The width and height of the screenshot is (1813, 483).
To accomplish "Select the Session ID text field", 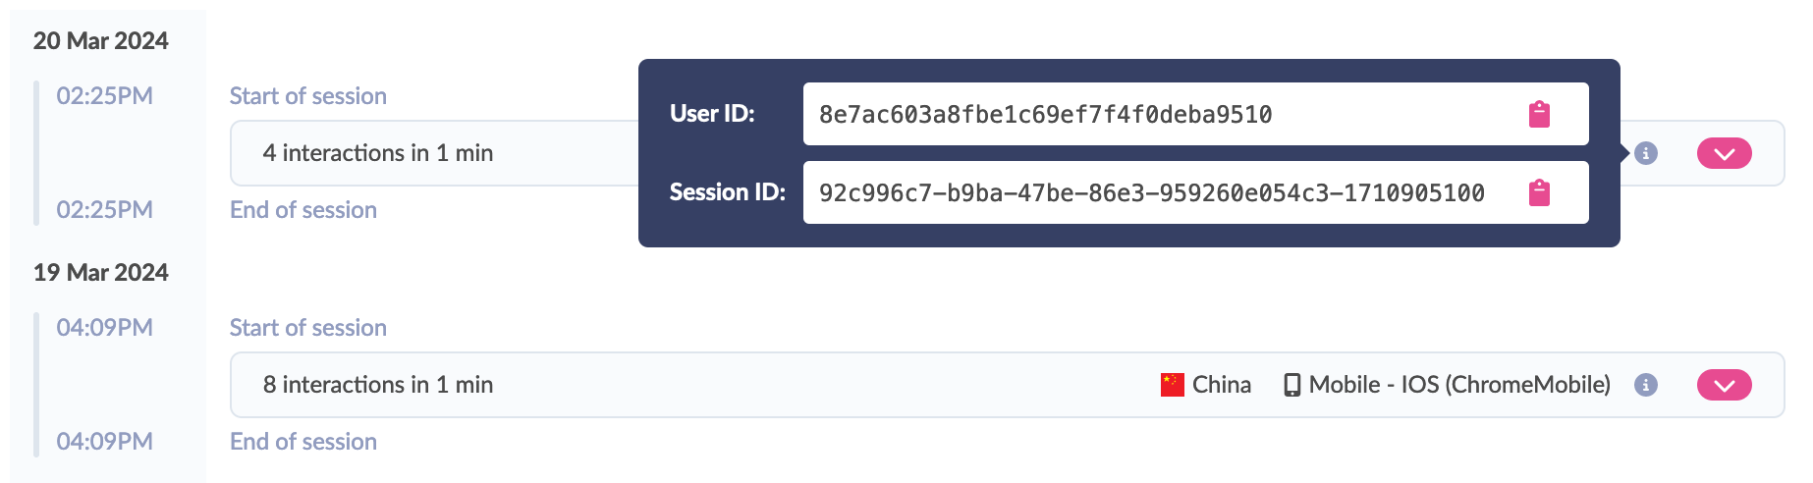I will click(1196, 192).
